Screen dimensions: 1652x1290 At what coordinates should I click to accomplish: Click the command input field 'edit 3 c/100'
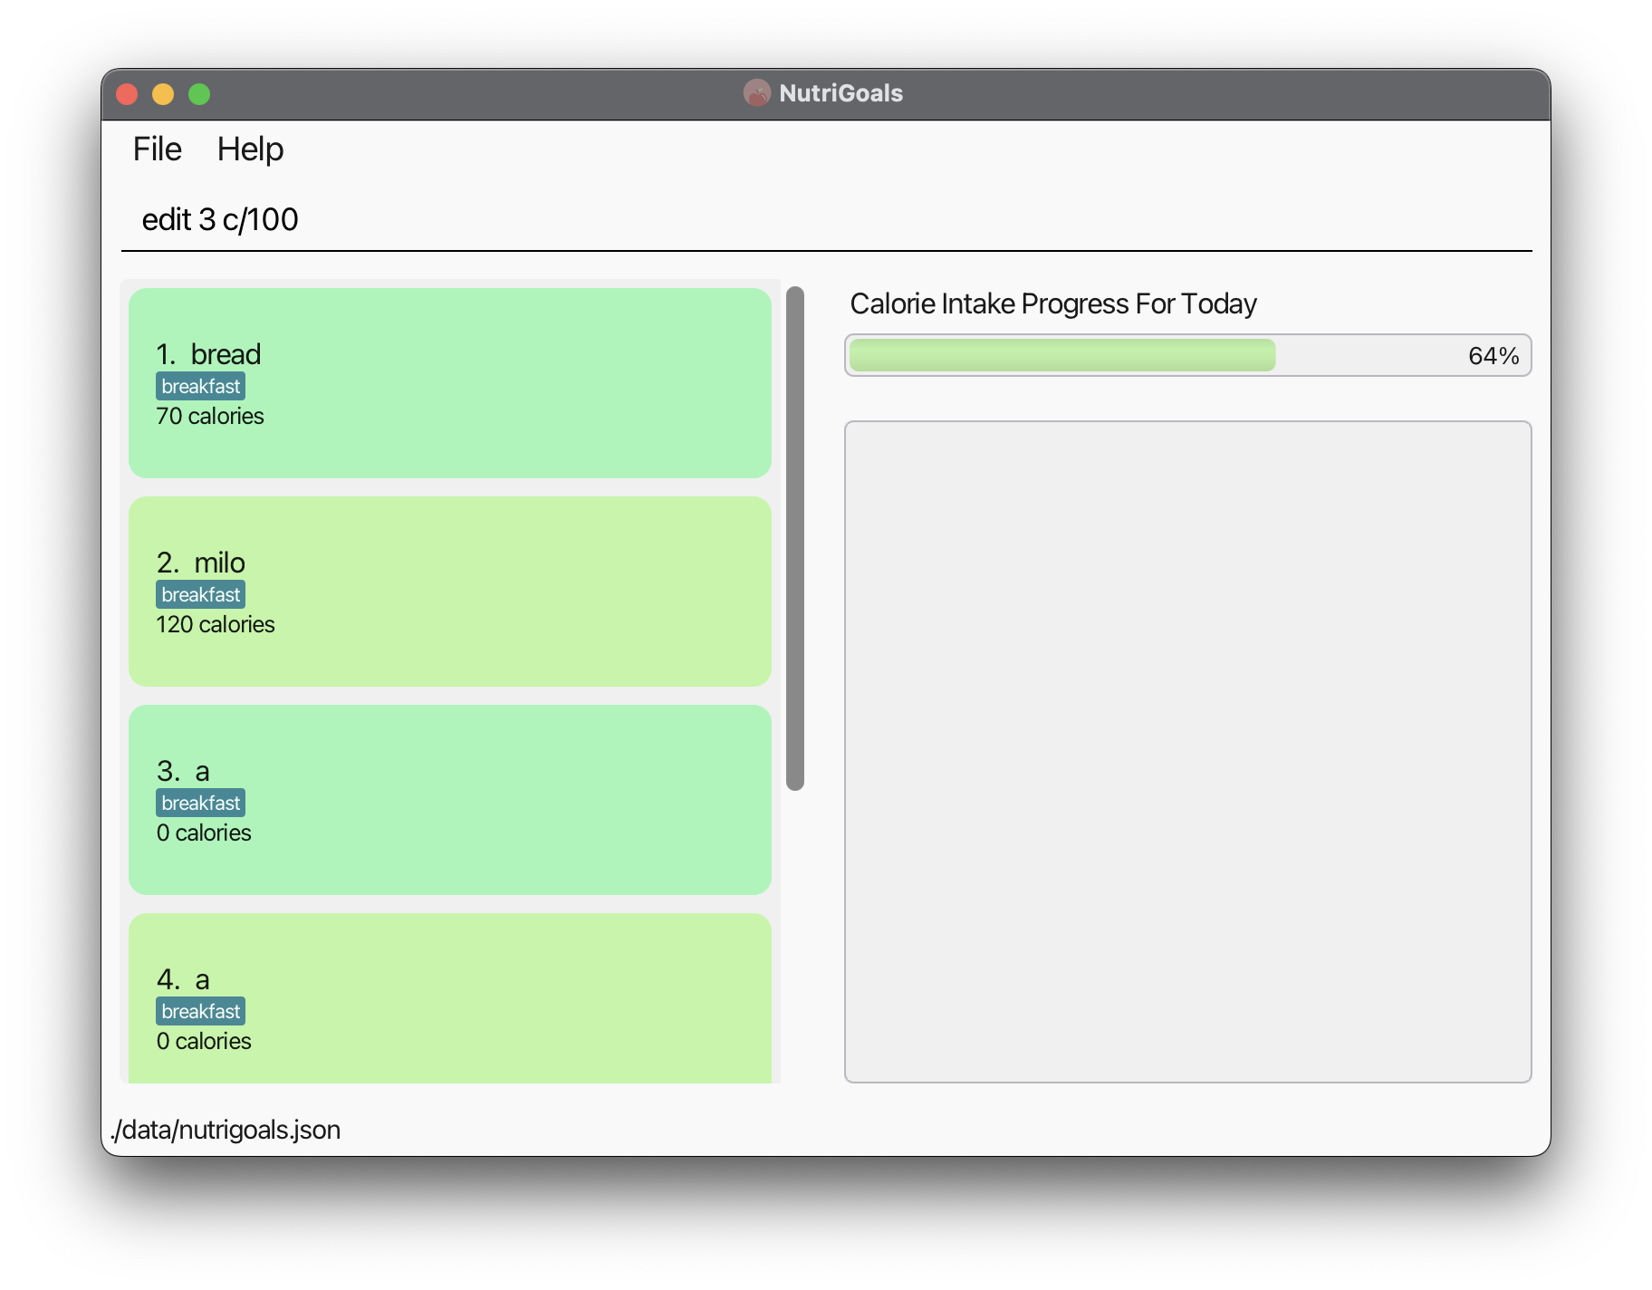[x=826, y=219]
